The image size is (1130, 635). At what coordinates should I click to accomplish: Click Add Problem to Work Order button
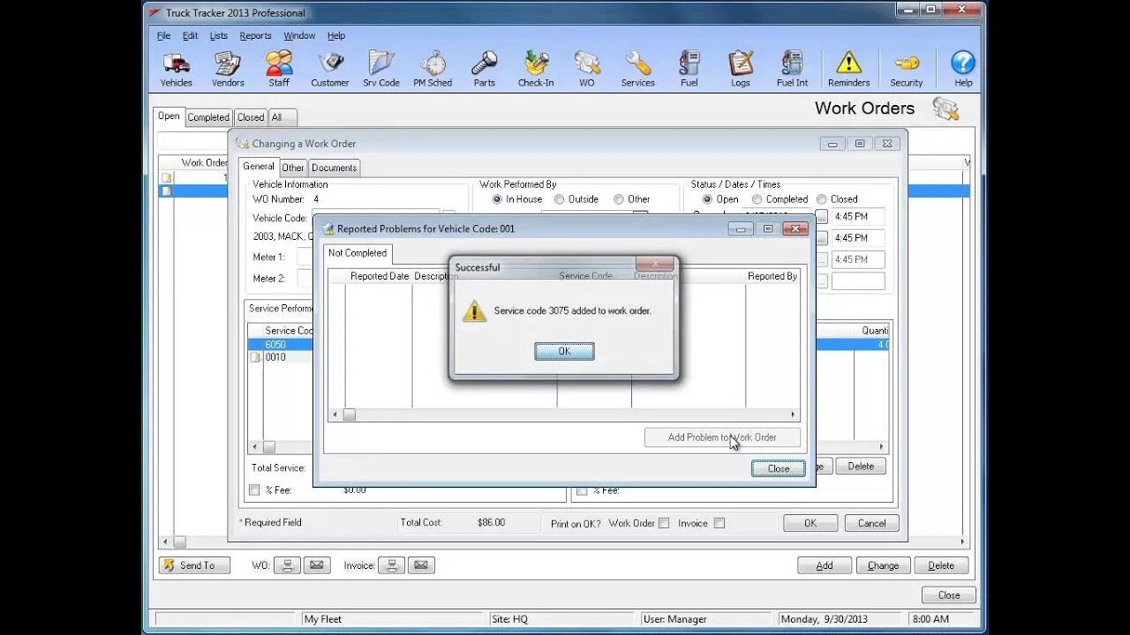tap(722, 437)
